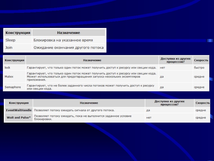214x161 pixels.
Task: Click the Mutex description text
Action: 91,76
